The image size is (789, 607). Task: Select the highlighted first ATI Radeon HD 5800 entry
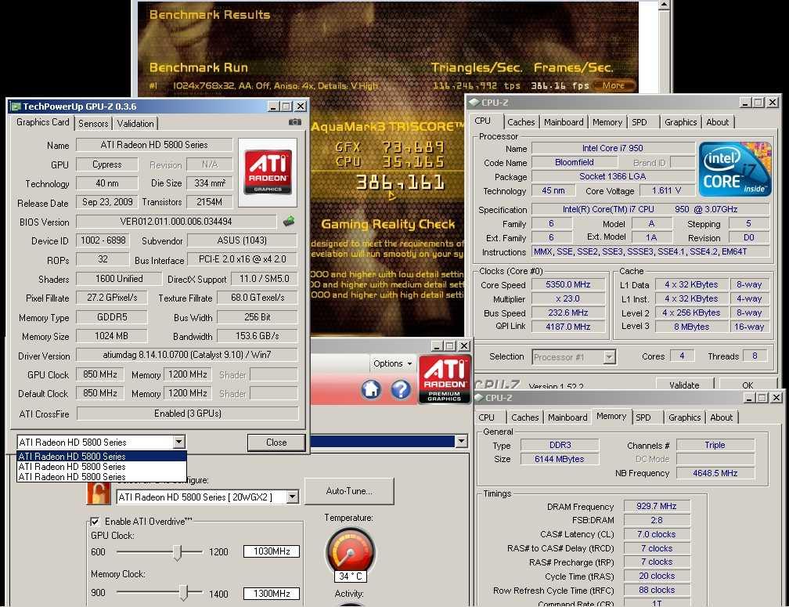click(x=102, y=456)
